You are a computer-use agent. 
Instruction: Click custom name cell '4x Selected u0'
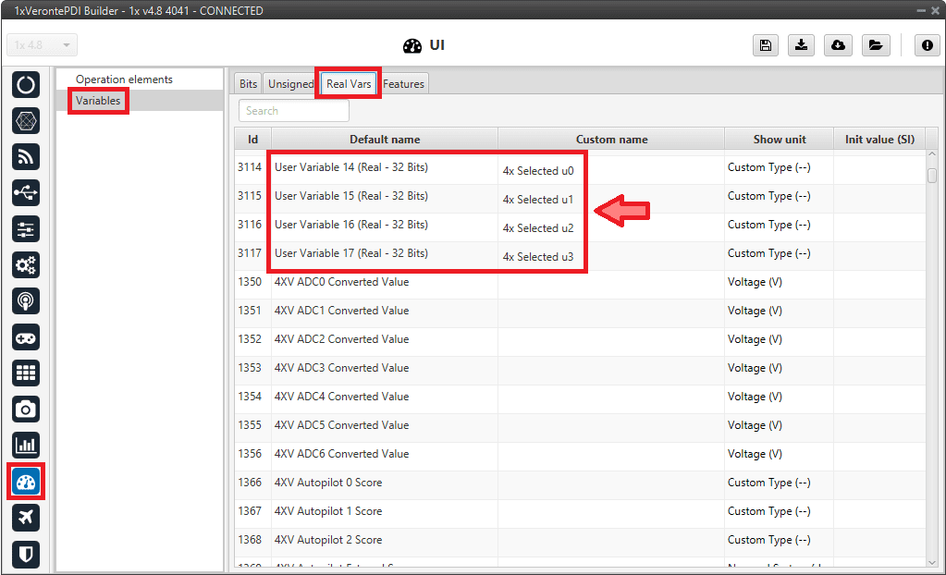pos(538,171)
